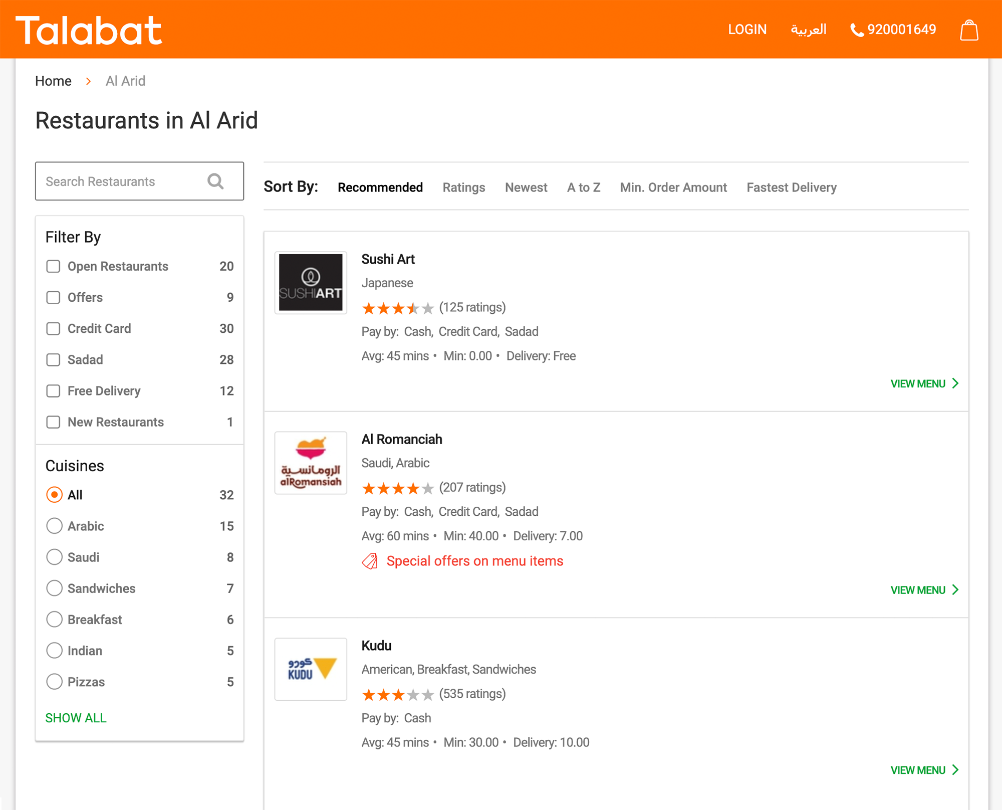Viewport: 1002px width, 810px height.
Task: Click Sushi Art VIEW MENU text
Action: coord(918,384)
